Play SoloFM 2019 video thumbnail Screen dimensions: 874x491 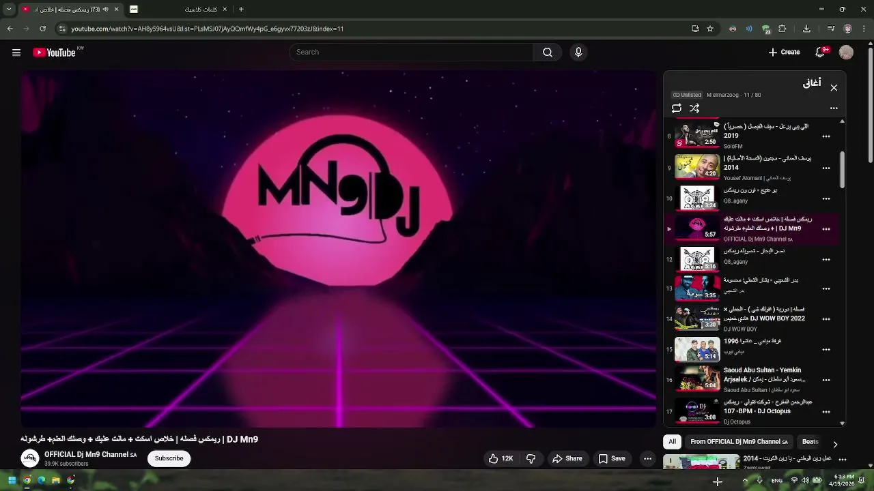[x=697, y=136]
